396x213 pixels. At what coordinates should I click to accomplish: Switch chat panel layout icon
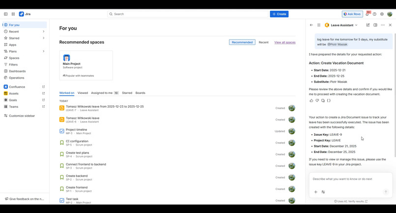coord(375,25)
